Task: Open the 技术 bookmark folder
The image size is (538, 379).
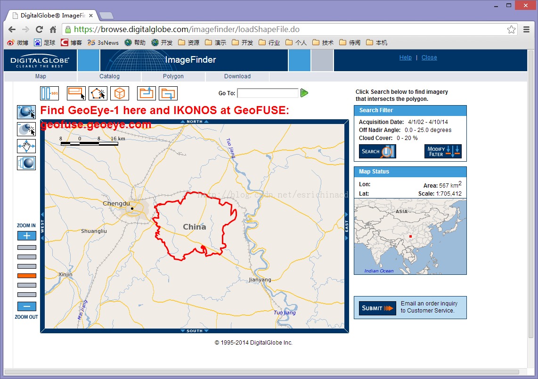Action: pos(323,42)
